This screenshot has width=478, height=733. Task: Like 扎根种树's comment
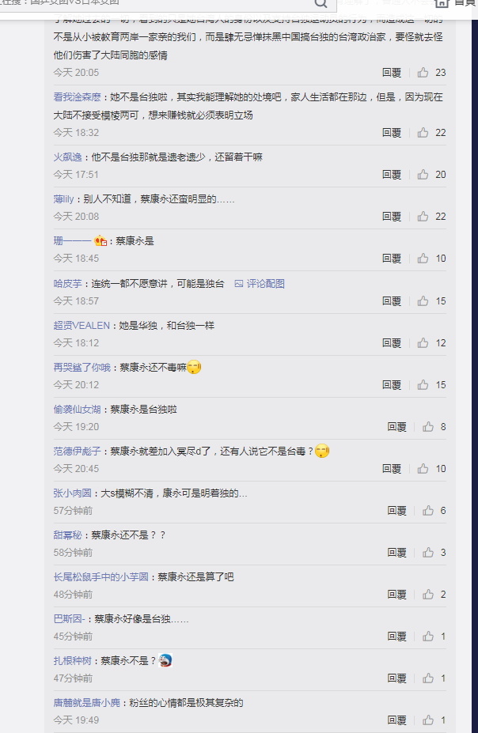pos(428,678)
